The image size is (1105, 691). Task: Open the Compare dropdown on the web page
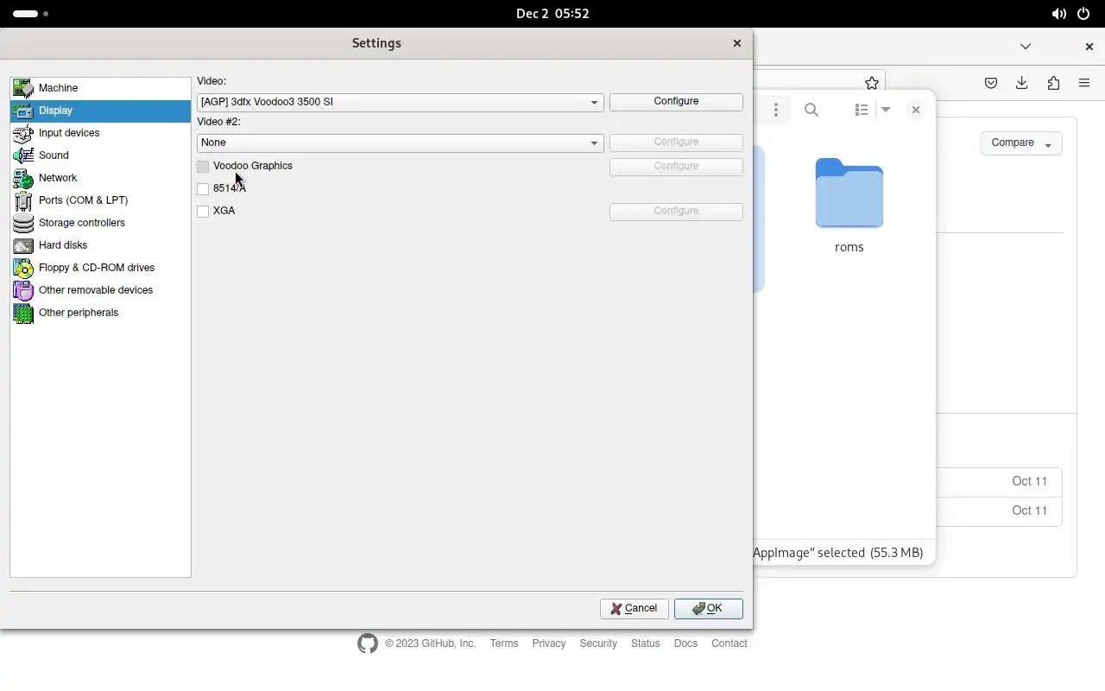pos(1021,143)
